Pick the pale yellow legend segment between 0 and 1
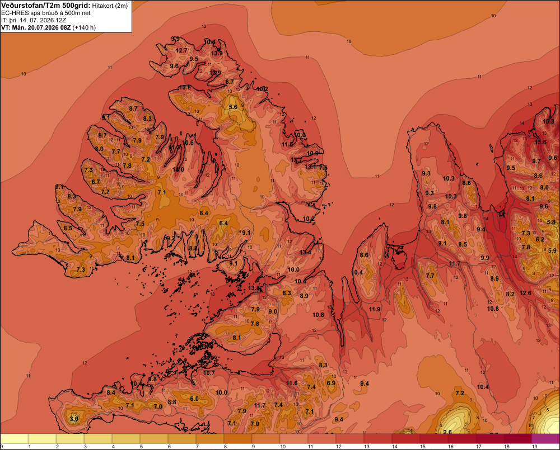 point(15,439)
